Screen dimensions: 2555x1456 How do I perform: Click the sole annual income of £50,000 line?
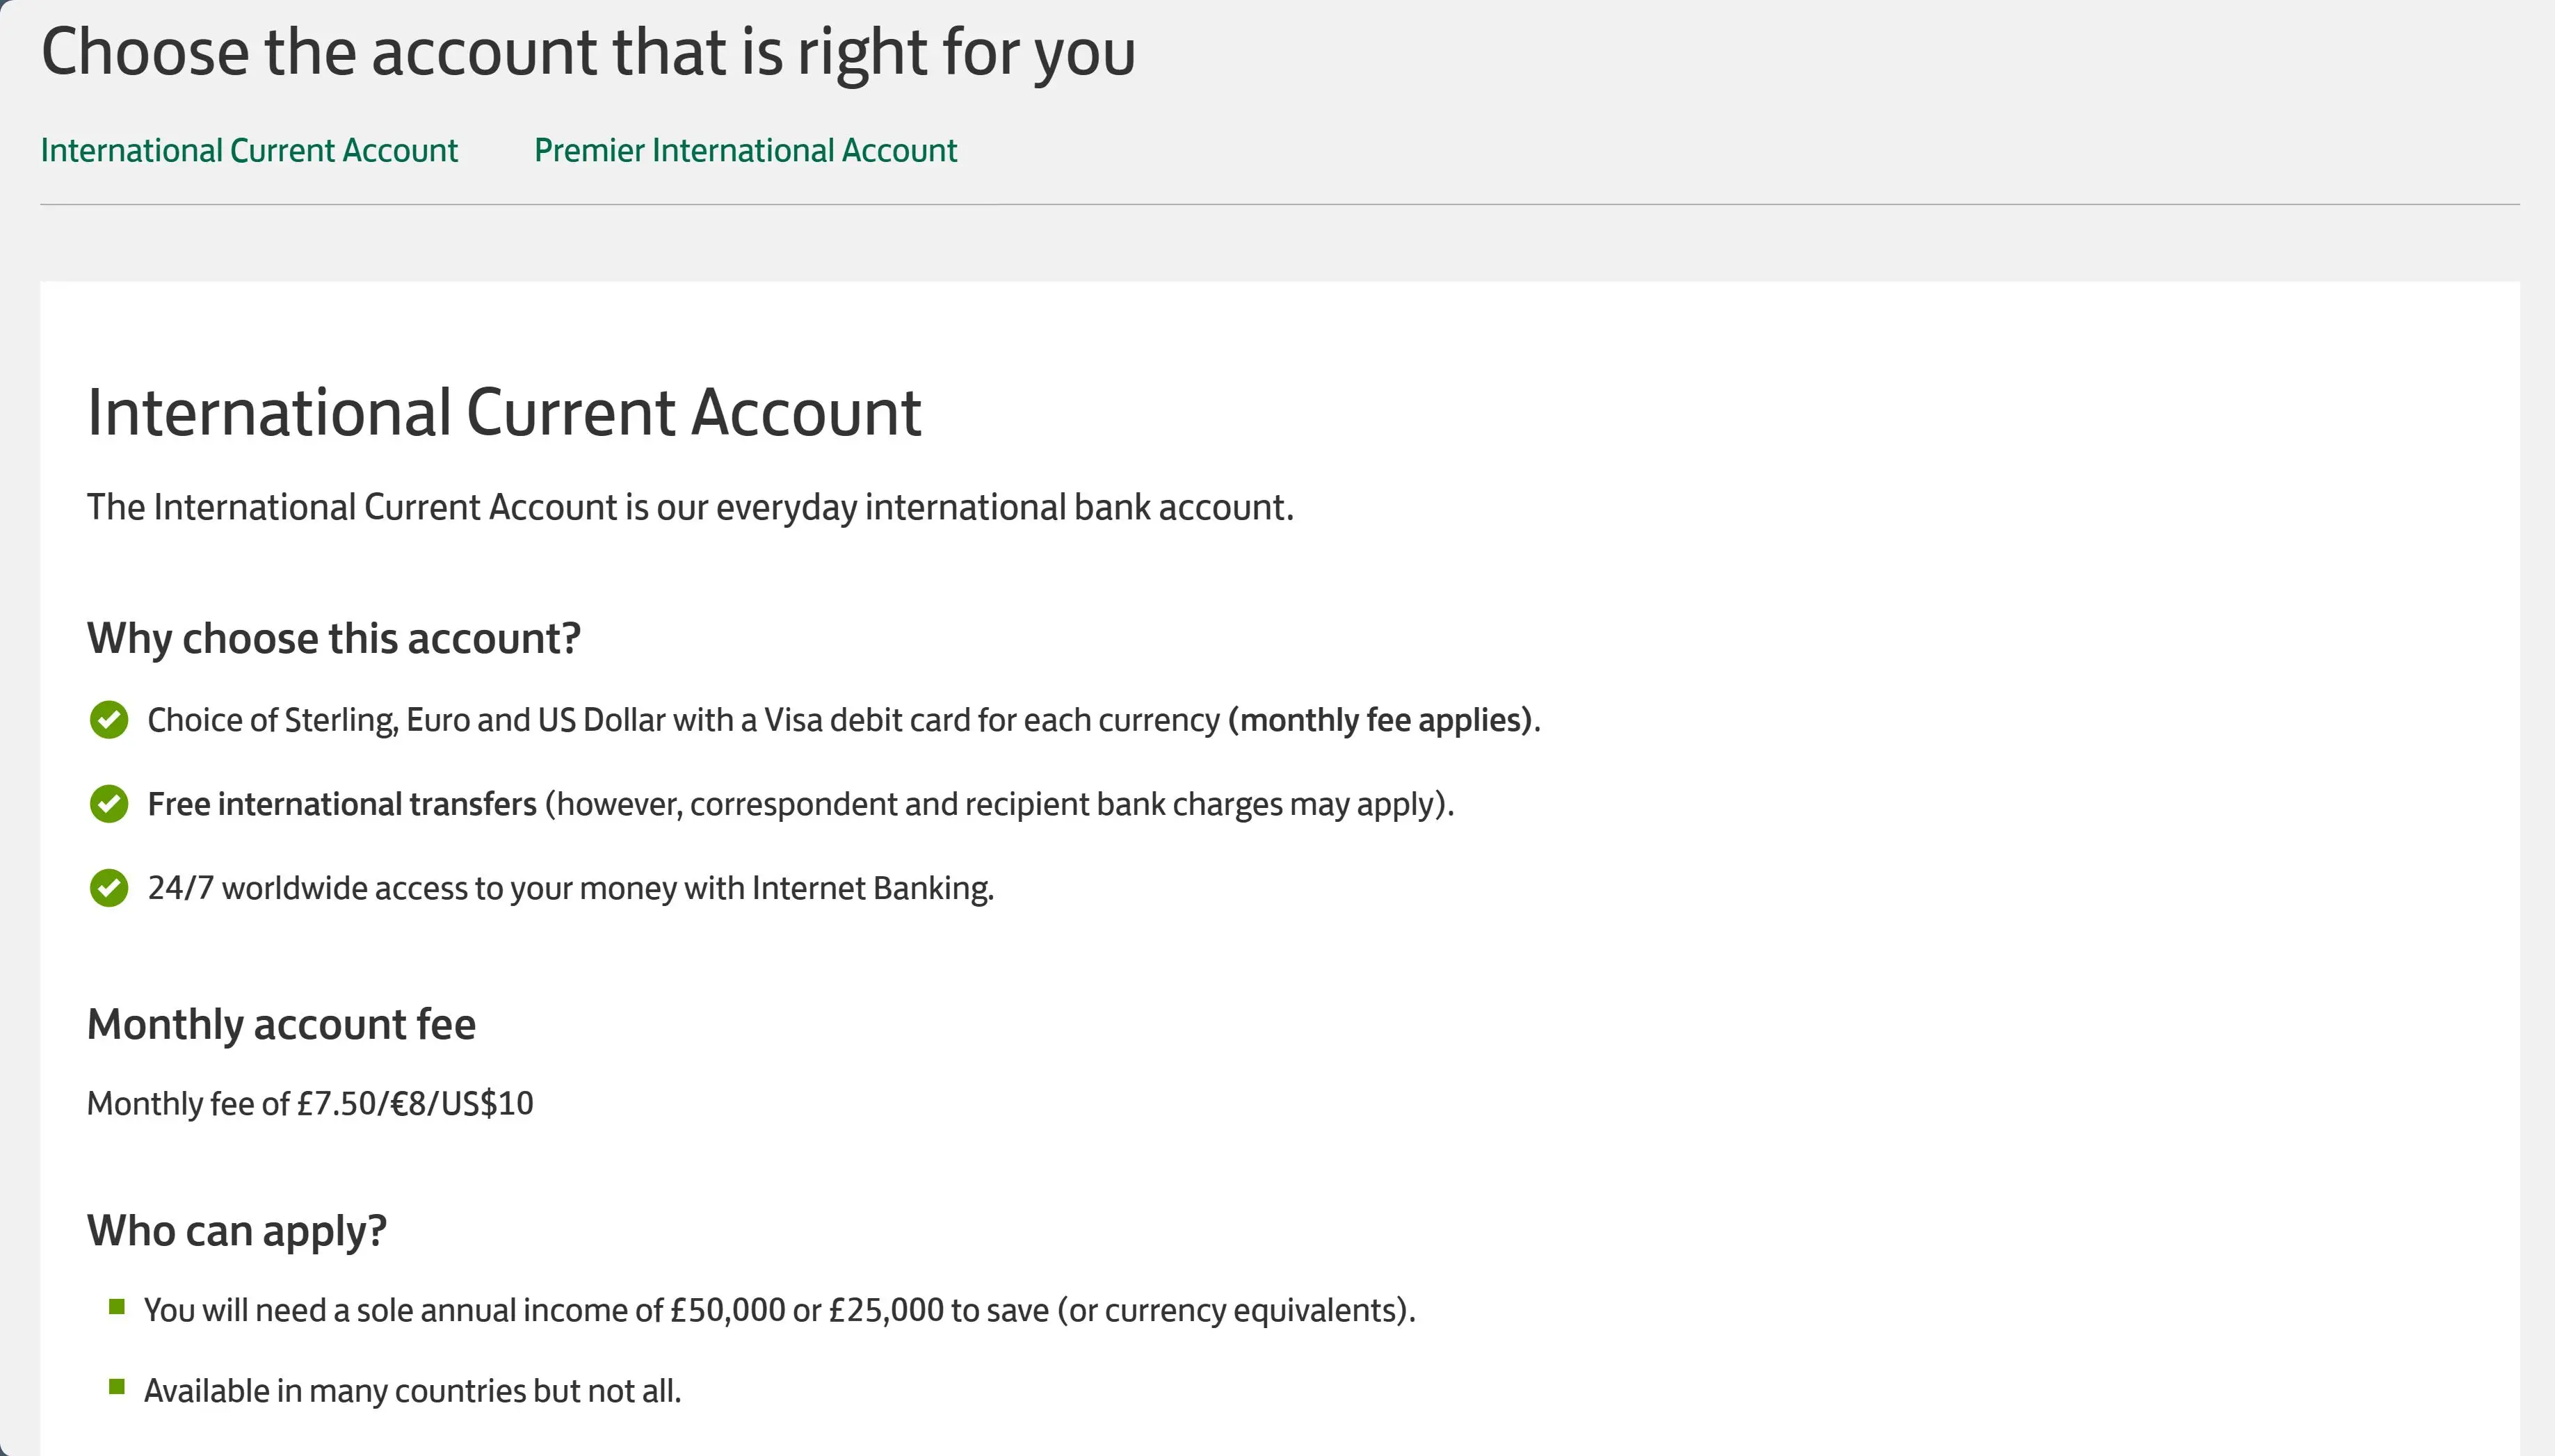[780, 1311]
